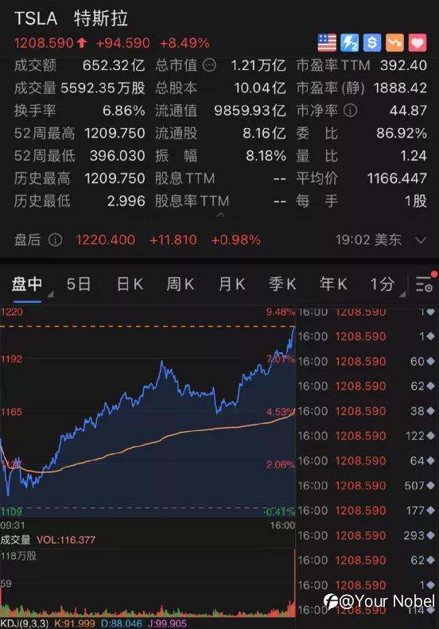Switch to the 日K chart tab
The height and width of the screenshot is (629, 439).
coord(130,284)
